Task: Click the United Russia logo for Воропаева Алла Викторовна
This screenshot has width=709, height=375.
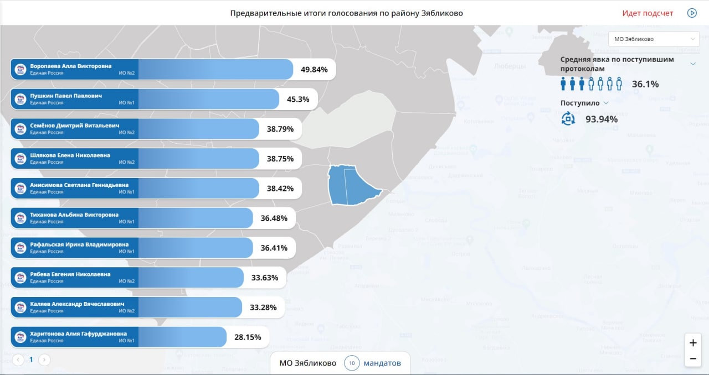Action: (x=20, y=69)
